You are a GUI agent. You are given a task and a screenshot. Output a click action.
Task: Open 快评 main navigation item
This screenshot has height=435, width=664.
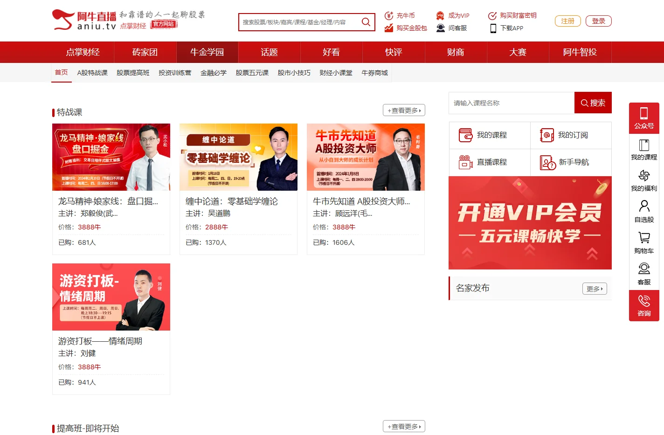click(x=394, y=52)
